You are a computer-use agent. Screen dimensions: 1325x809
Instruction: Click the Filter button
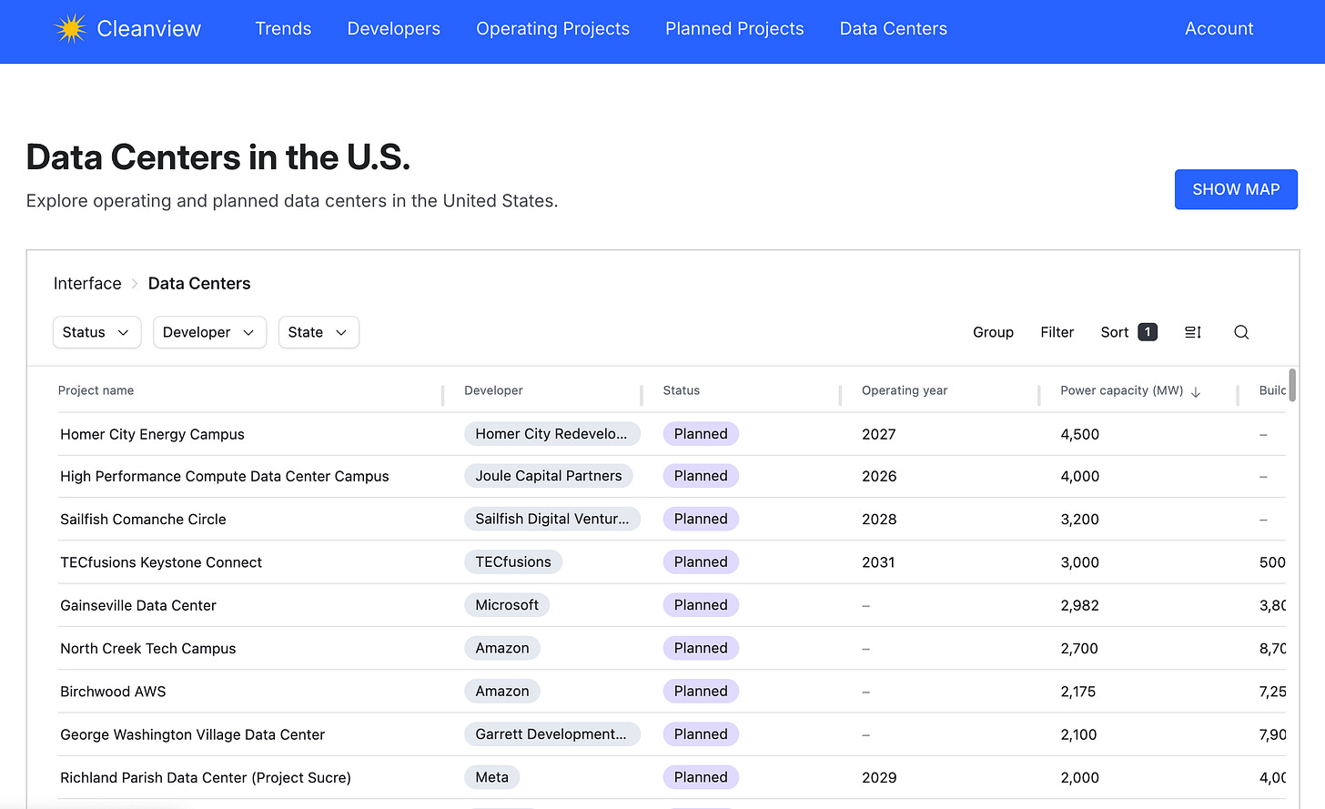[x=1057, y=332]
